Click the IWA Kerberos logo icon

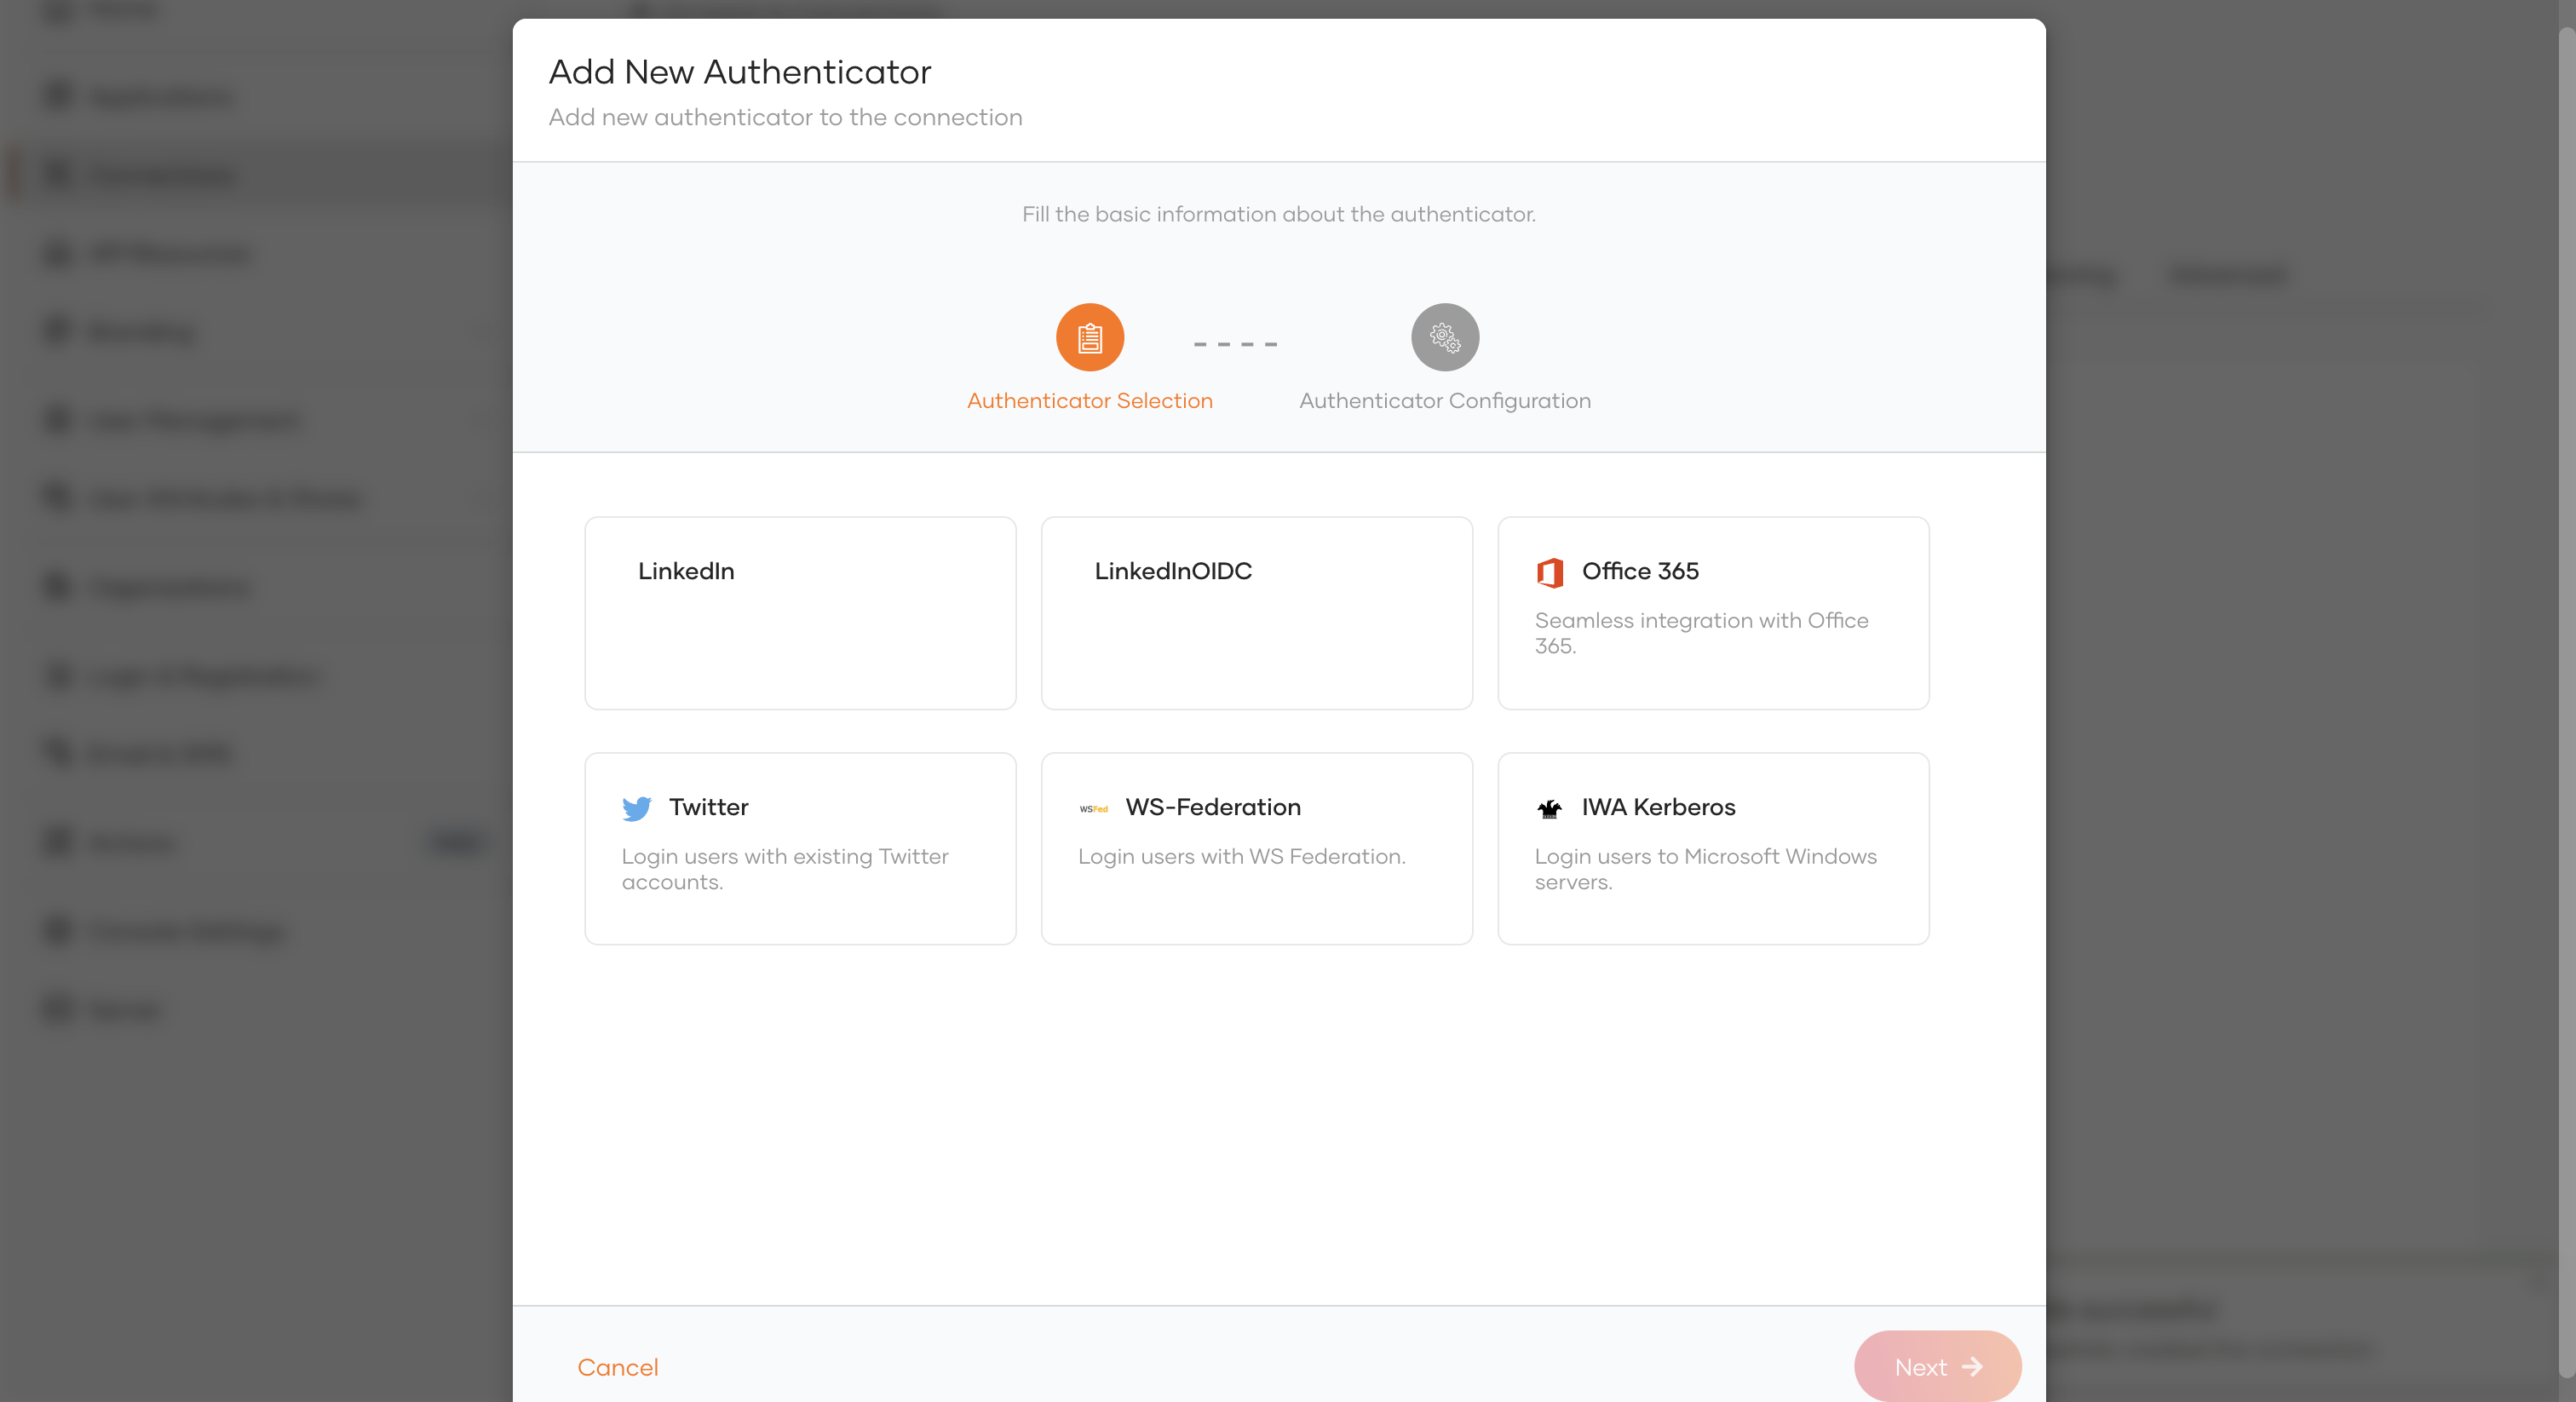click(1550, 808)
